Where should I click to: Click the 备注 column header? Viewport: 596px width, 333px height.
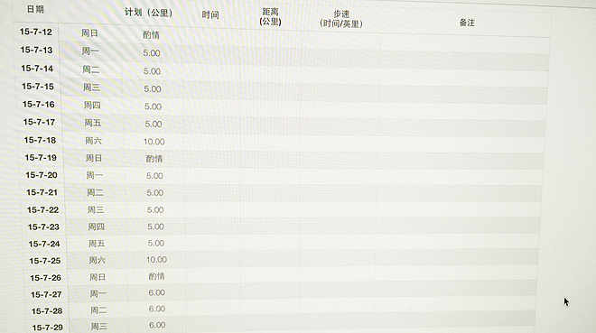coord(467,23)
